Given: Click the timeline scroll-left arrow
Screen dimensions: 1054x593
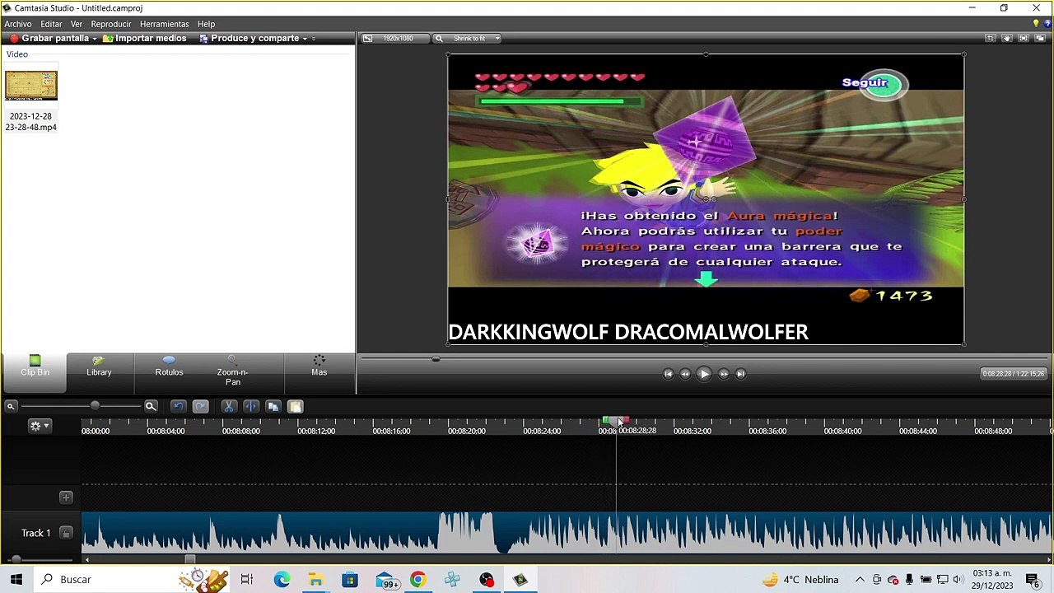Looking at the screenshot, I should (86, 560).
